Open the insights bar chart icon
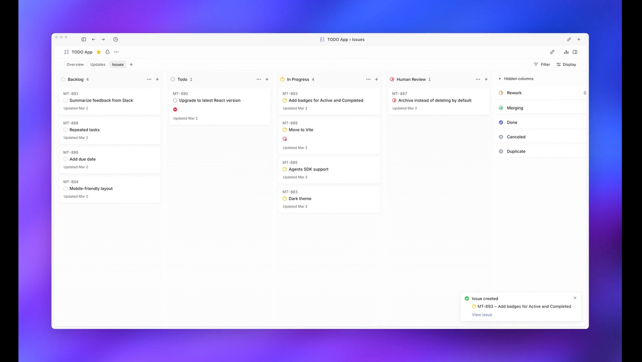The width and height of the screenshot is (642, 362). pos(566,52)
